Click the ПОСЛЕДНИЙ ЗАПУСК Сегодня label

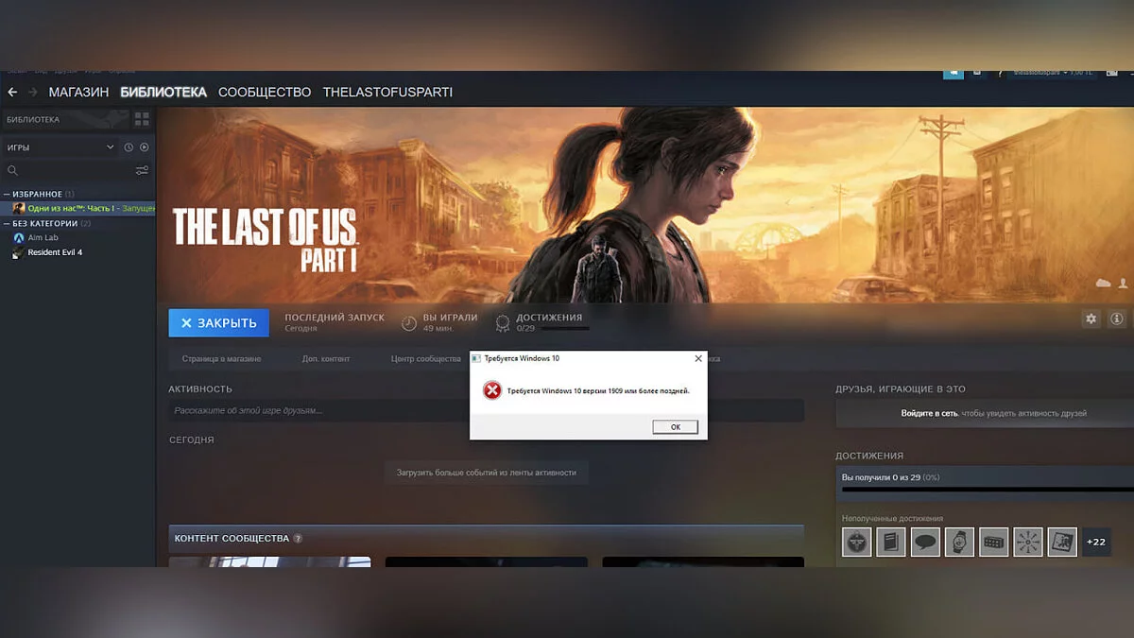click(x=335, y=322)
